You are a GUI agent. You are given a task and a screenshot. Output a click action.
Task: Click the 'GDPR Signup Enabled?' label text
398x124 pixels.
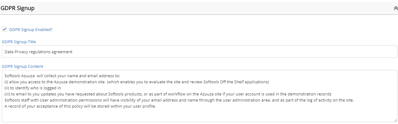pos(31,29)
